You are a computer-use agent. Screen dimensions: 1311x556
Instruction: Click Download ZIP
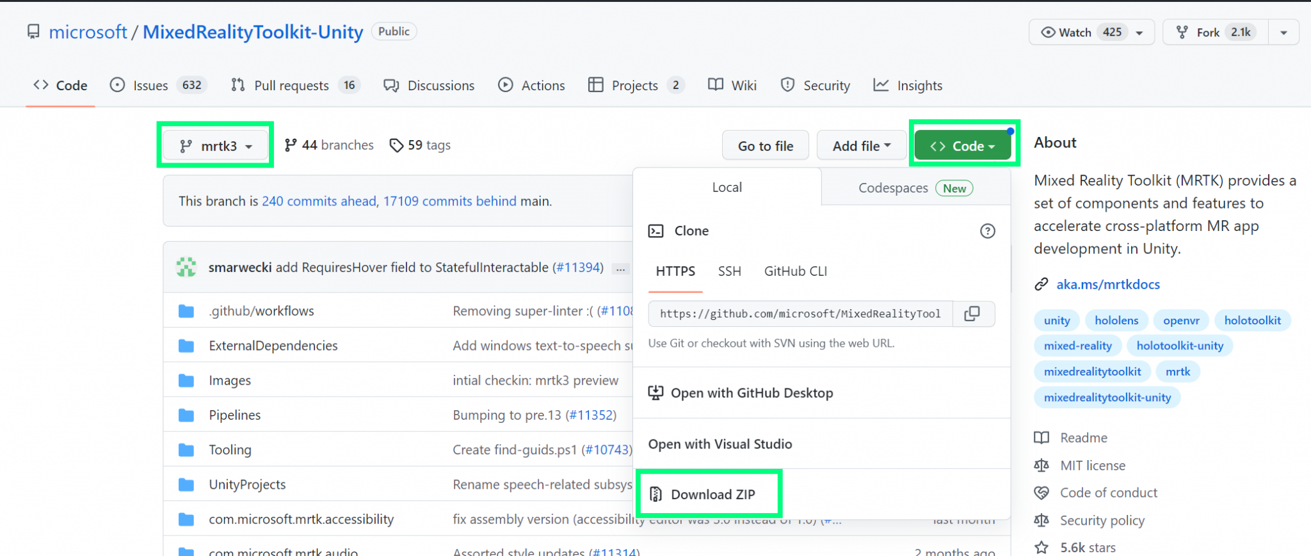pyautogui.click(x=712, y=495)
